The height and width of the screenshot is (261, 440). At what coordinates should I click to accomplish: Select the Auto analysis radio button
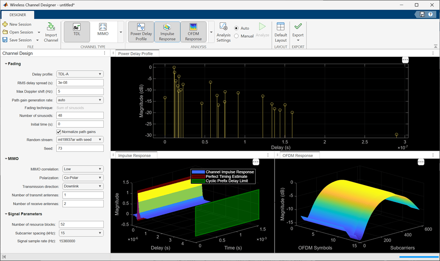tap(236, 28)
